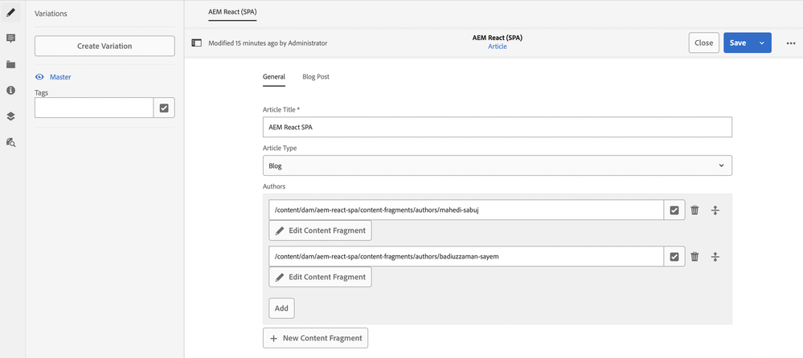This screenshot has width=803, height=358.
Task: Open path picker for mahedi-sabuj author
Action: click(674, 210)
